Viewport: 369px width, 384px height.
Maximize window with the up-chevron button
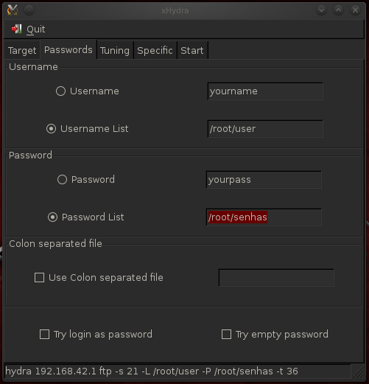pos(338,10)
